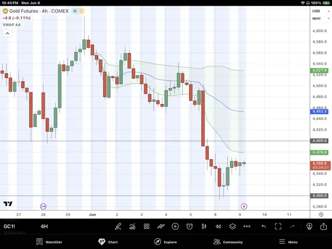Viewport: 332px width, 249px height.
Task: Share the chart via share icon
Action: coord(324,226)
